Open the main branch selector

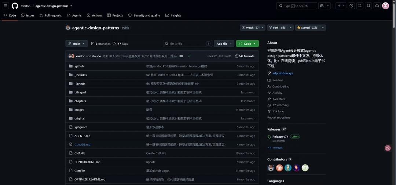coord(77,44)
